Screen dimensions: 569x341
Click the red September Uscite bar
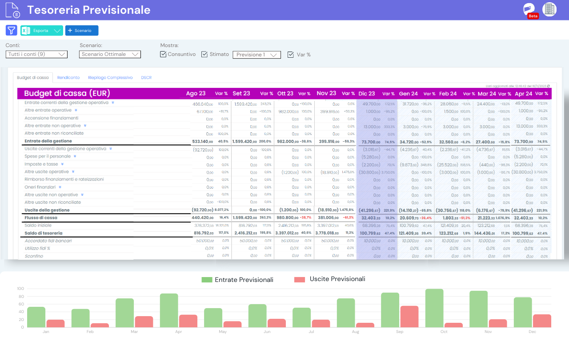pos(409,317)
